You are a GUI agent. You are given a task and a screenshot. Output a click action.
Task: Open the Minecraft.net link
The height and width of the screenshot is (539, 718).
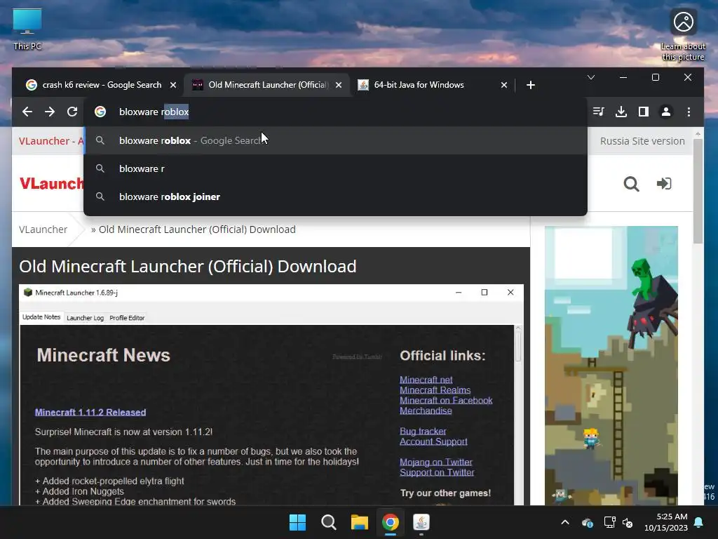pyautogui.click(x=426, y=380)
